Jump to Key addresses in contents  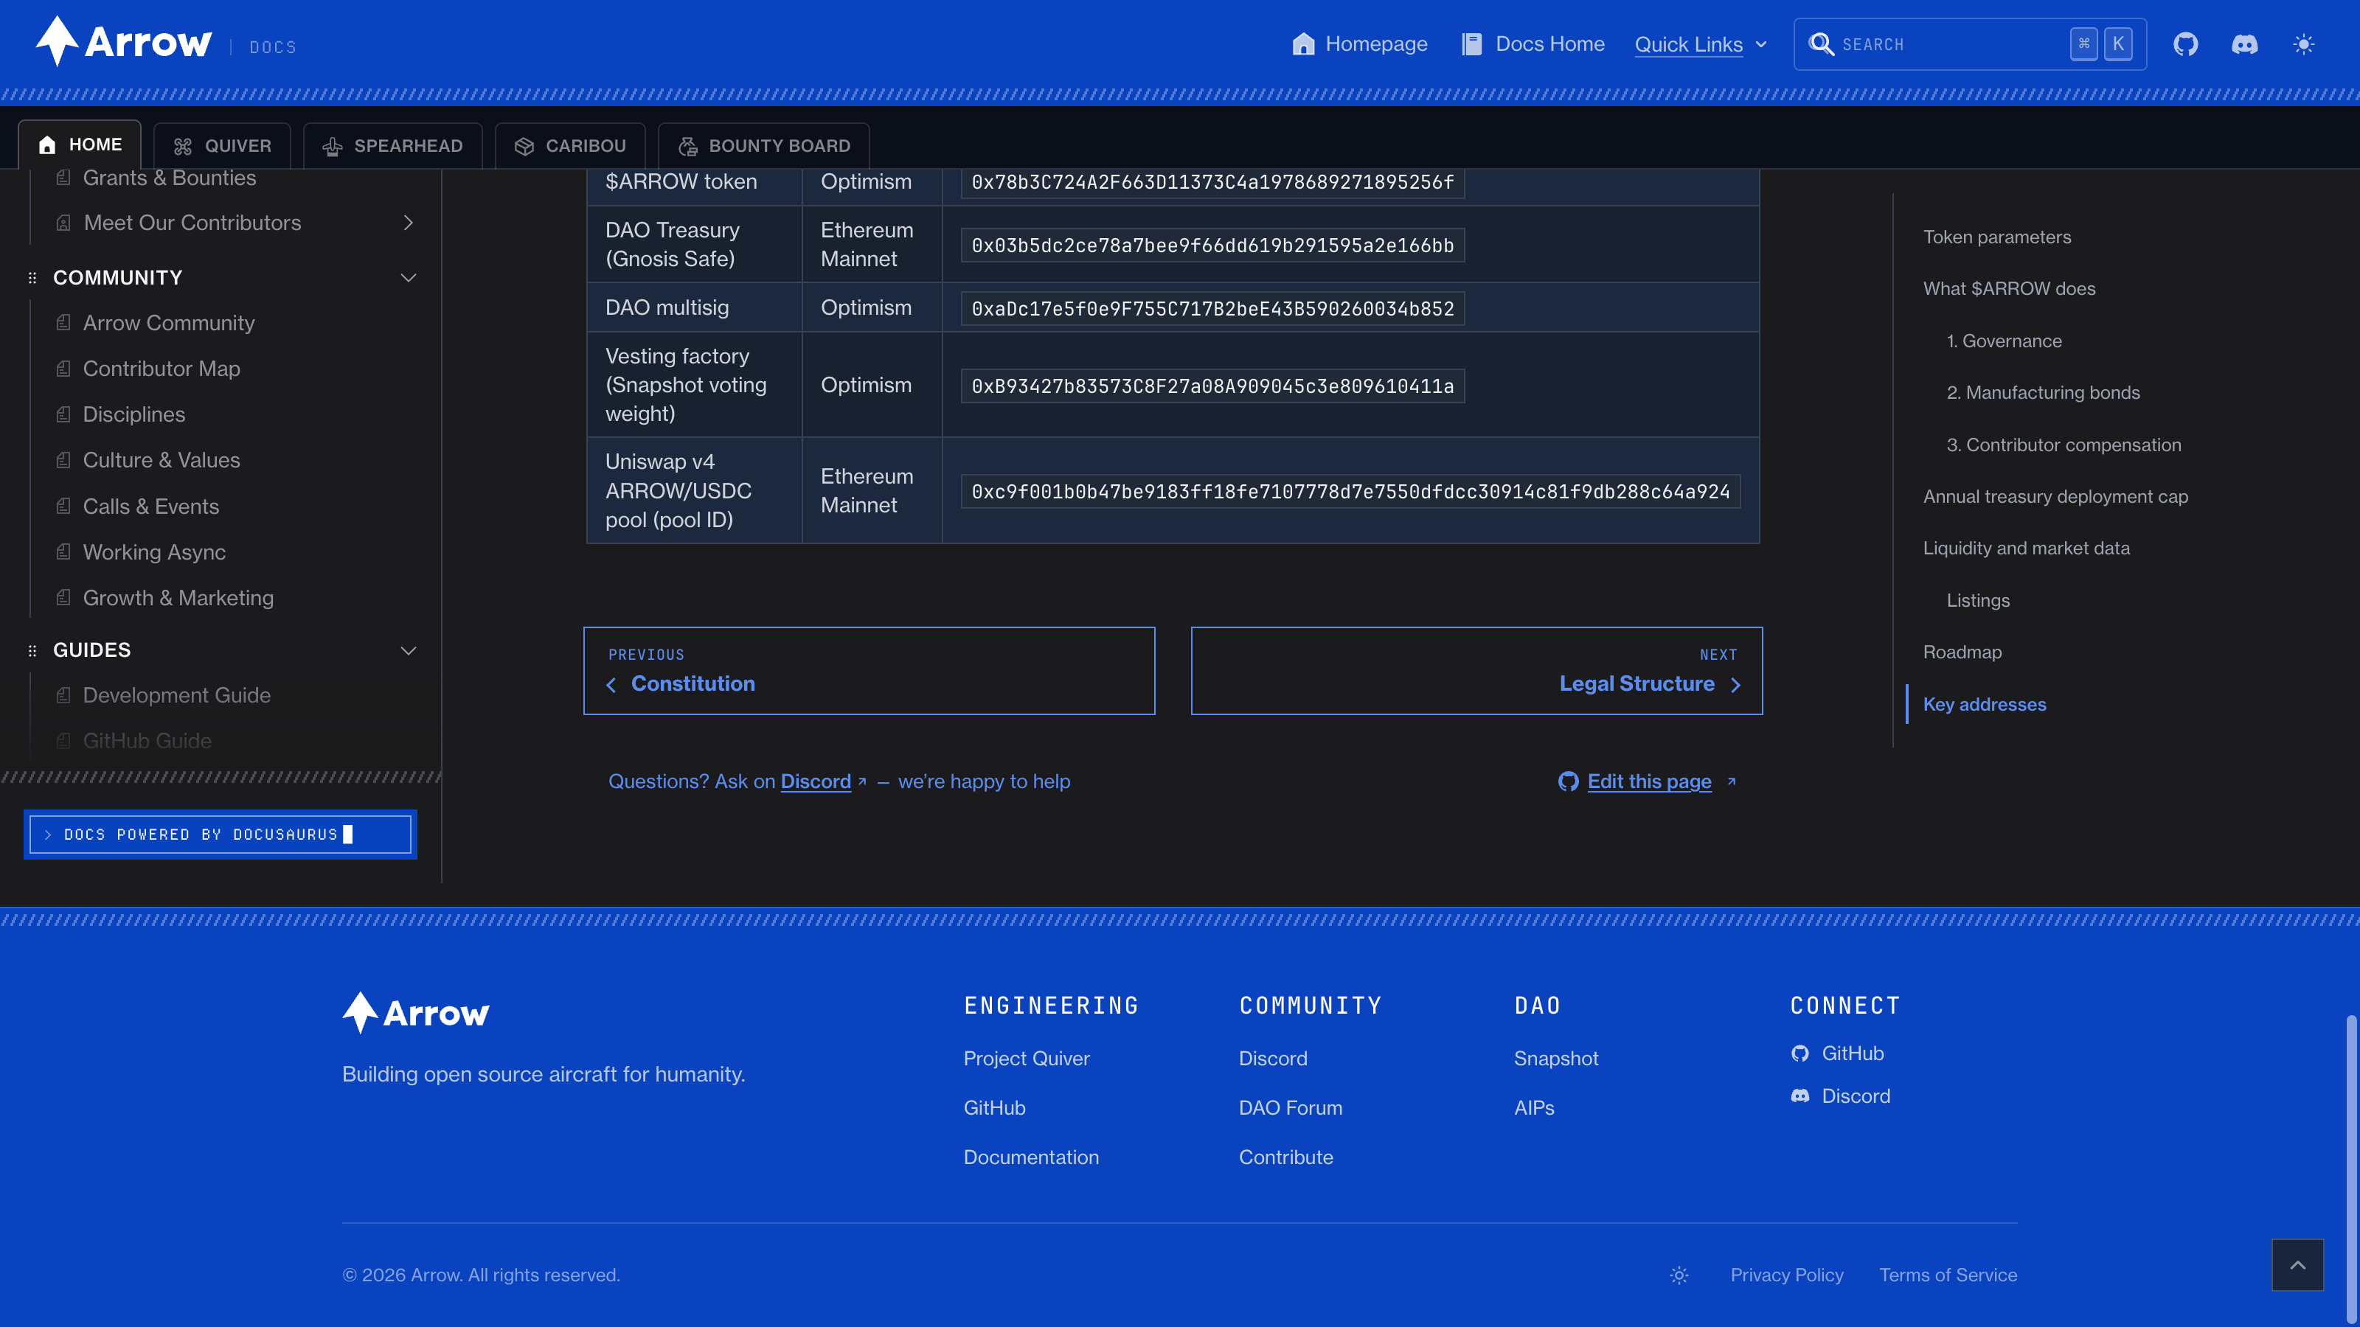[x=1985, y=704]
